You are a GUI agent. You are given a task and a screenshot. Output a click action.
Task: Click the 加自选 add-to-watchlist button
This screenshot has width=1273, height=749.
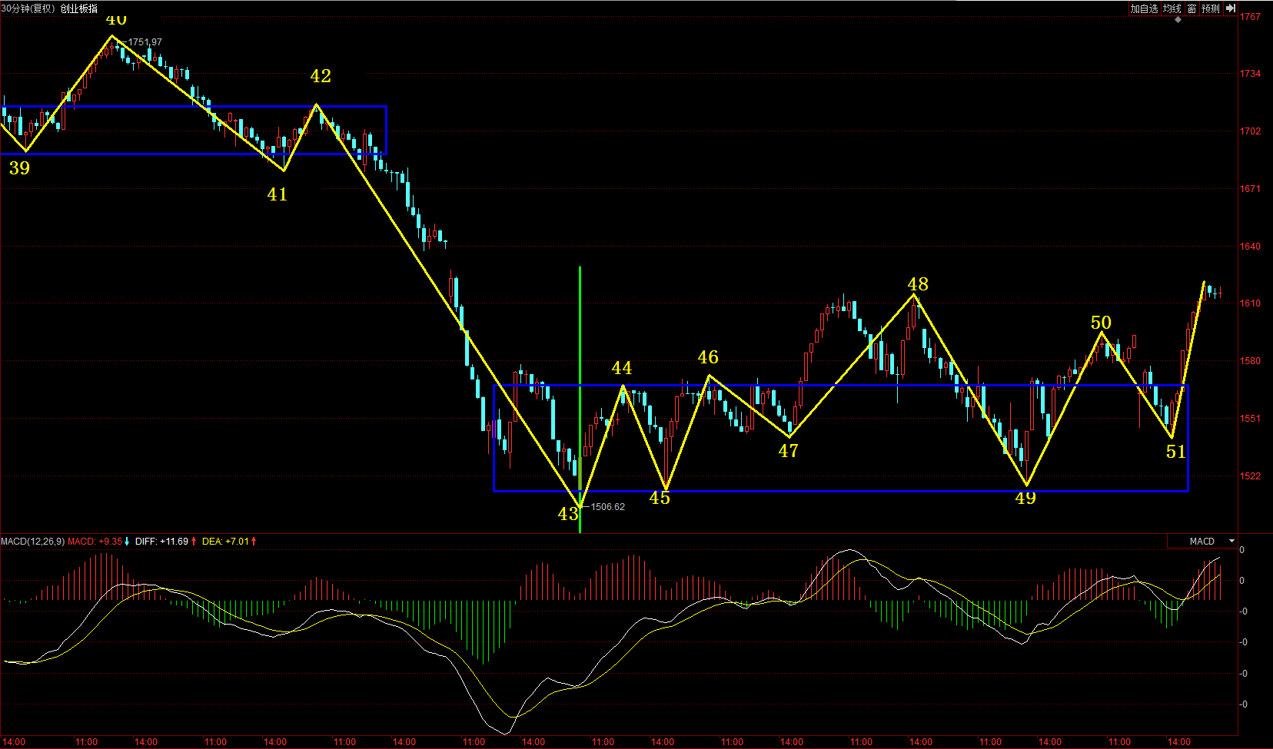(1144, 8)
